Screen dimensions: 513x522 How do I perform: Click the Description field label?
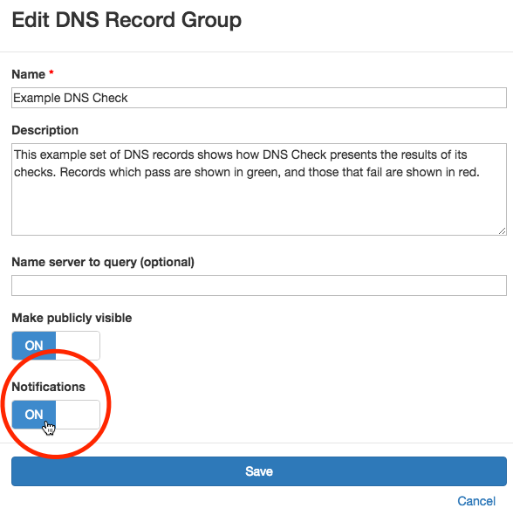pyautogui.click(x=44, y=130)
